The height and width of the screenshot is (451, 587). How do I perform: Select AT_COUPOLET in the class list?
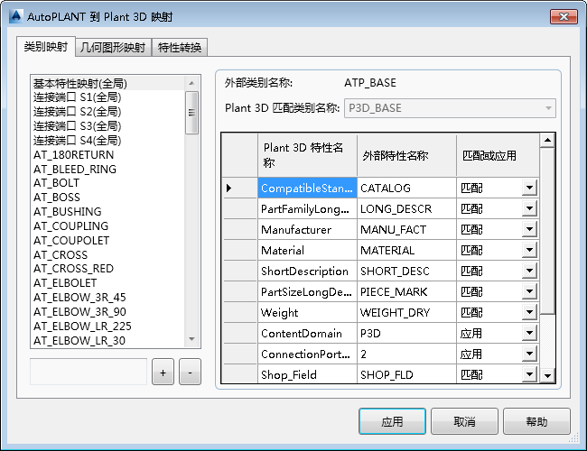(108, 240)
